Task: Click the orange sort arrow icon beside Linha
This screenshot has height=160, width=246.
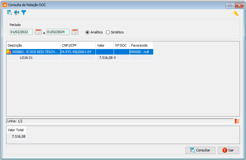Action: pyautogui.click(x=237, y=121)
